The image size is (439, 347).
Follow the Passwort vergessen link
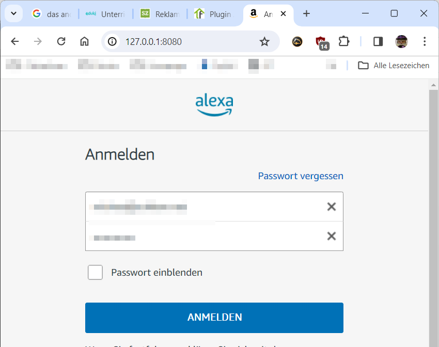tap(301, 176)
